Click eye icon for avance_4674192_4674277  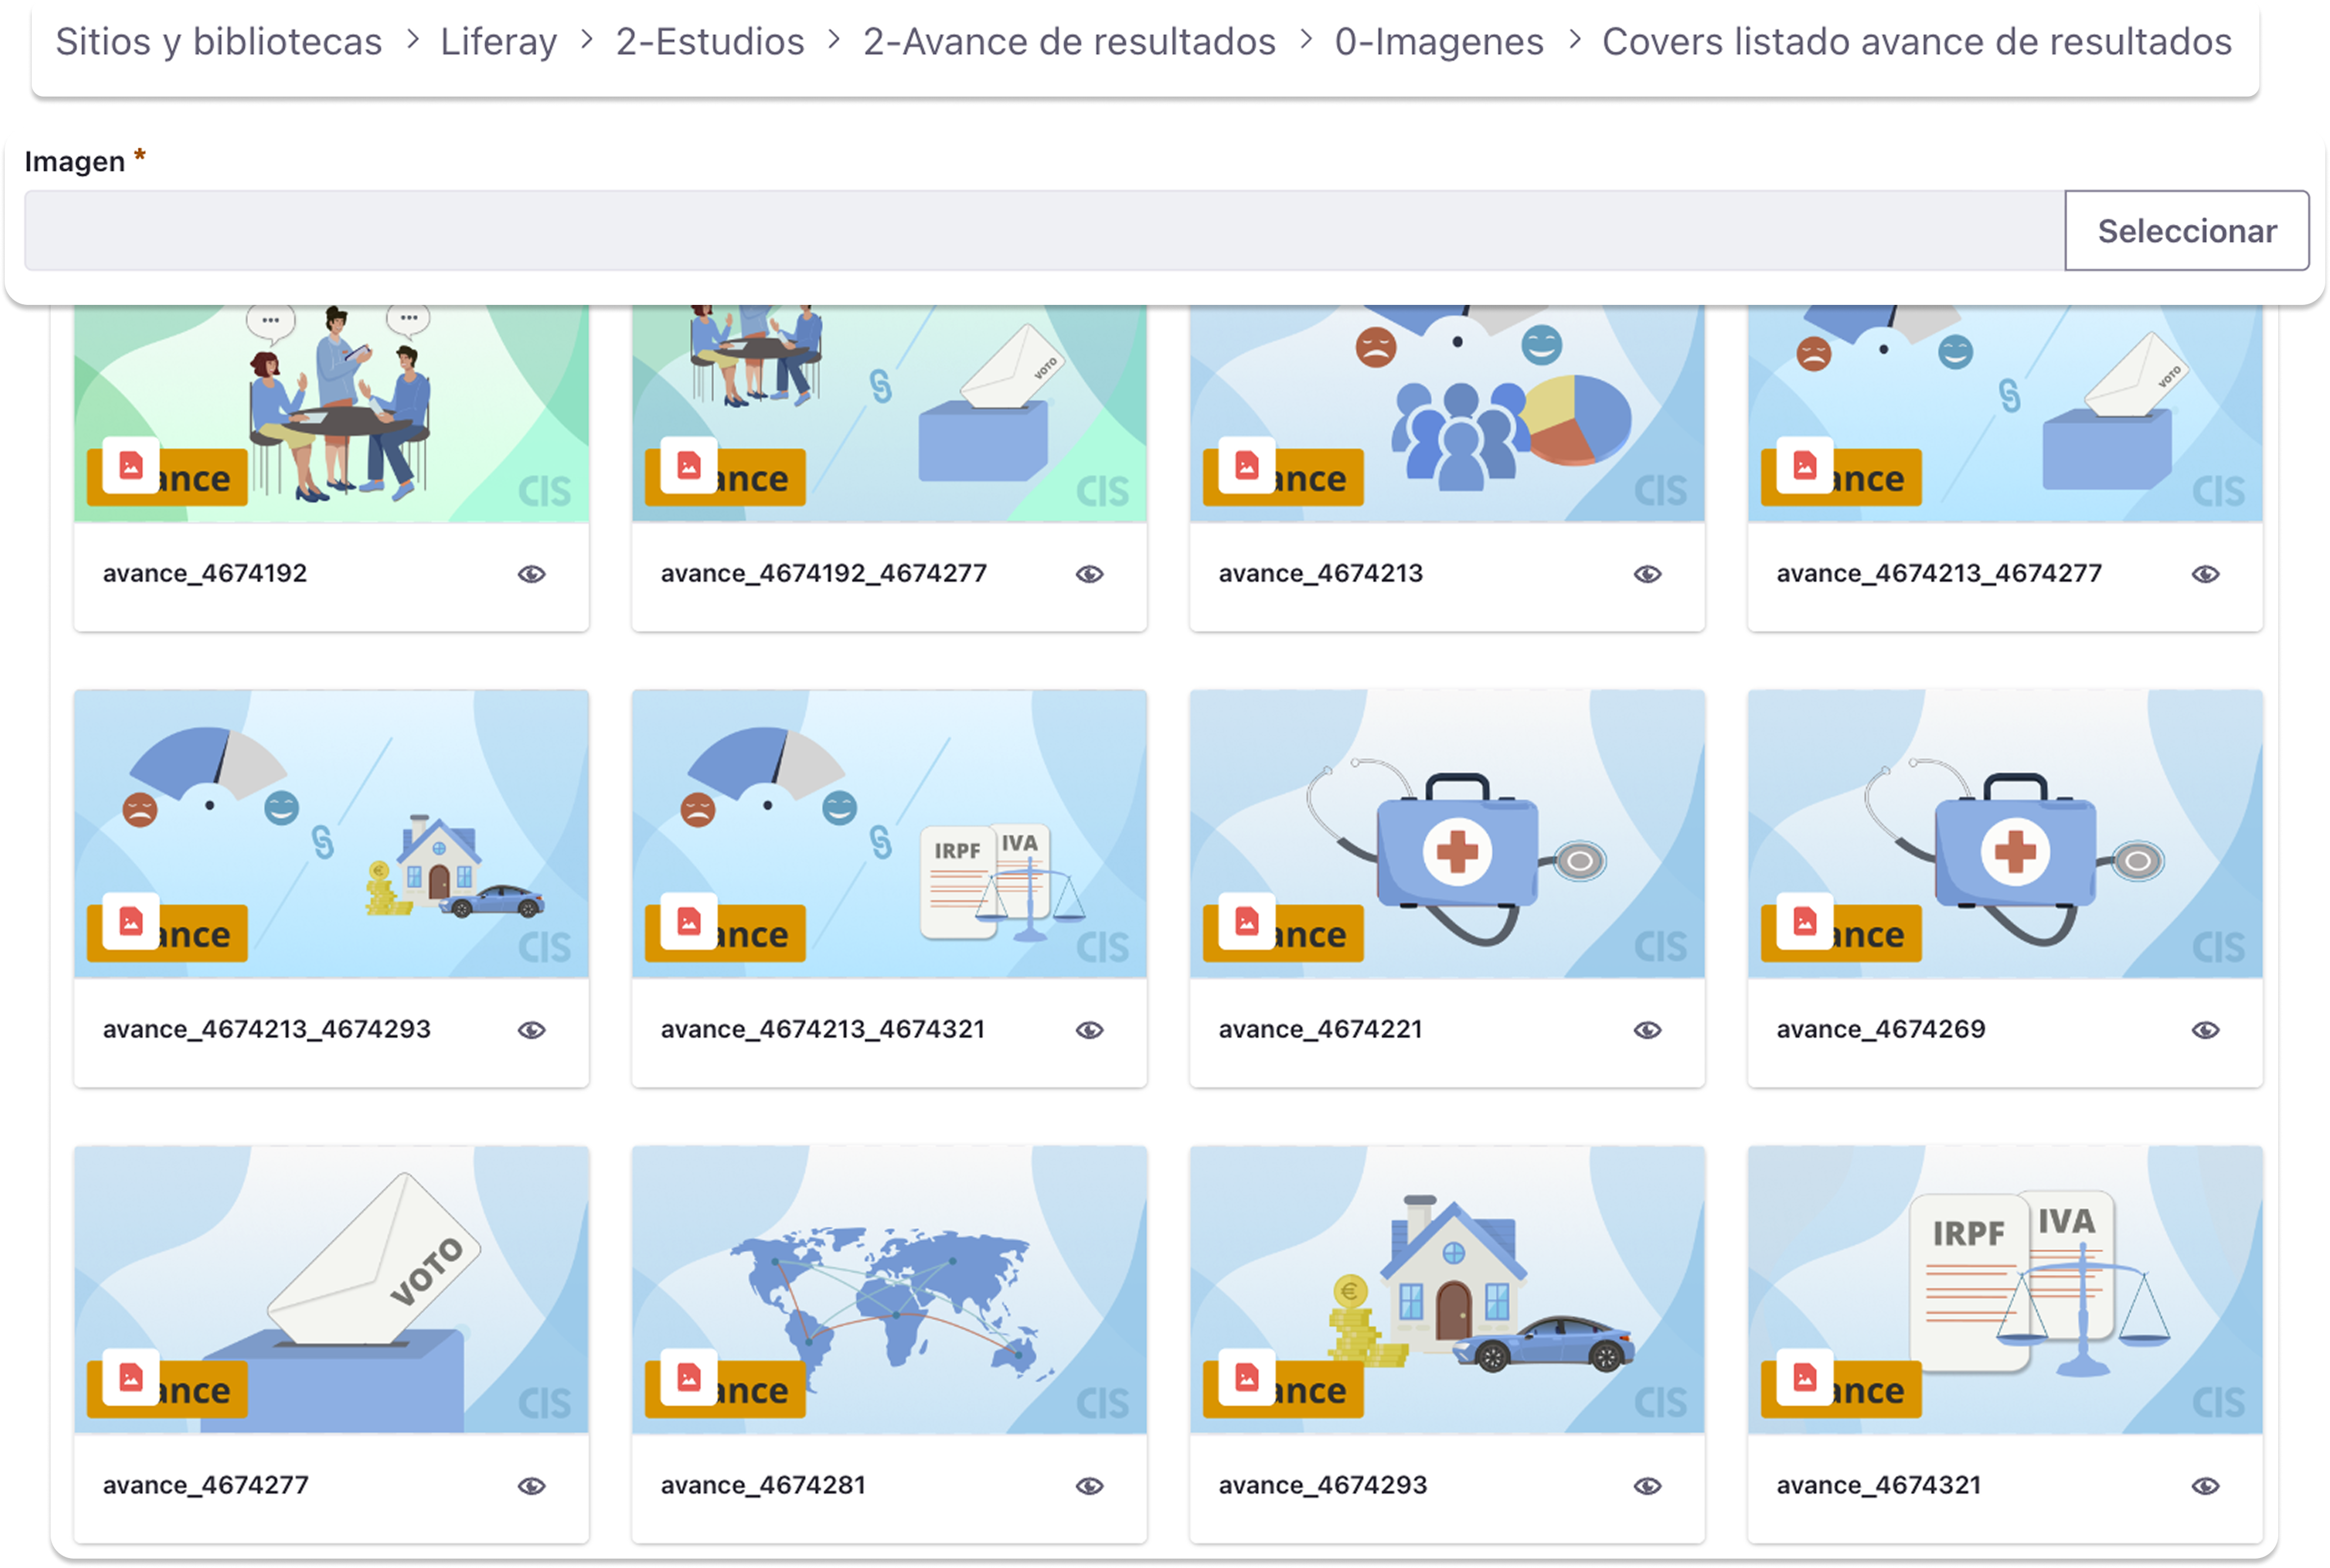pos(1089,574)
